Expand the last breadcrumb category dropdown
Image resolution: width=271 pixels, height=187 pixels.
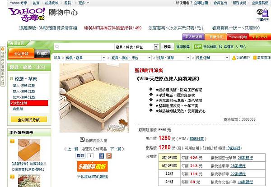pos(227,58)
